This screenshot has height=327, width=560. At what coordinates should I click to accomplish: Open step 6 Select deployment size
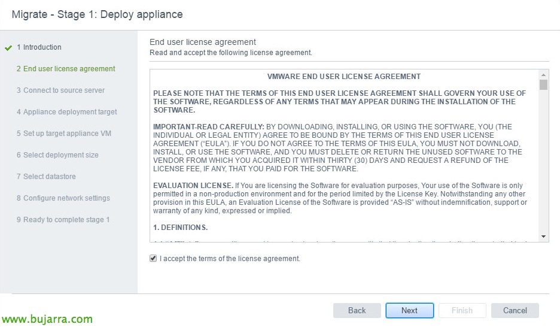[57, 155]
